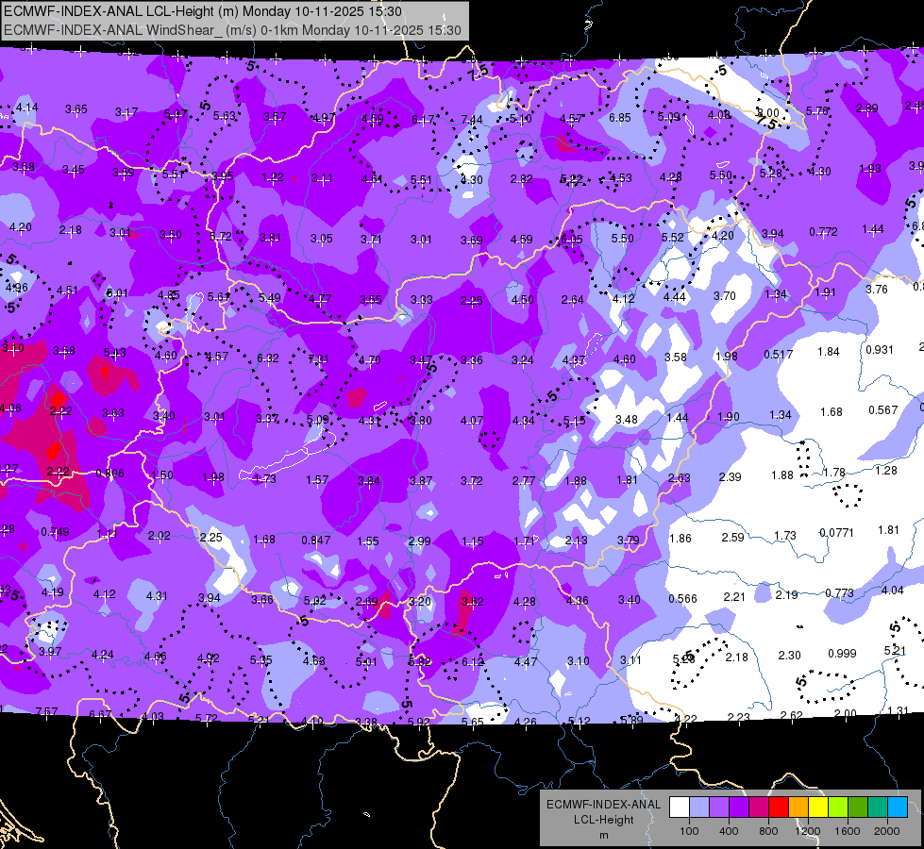Click the legend unit label m

(603, 836)
